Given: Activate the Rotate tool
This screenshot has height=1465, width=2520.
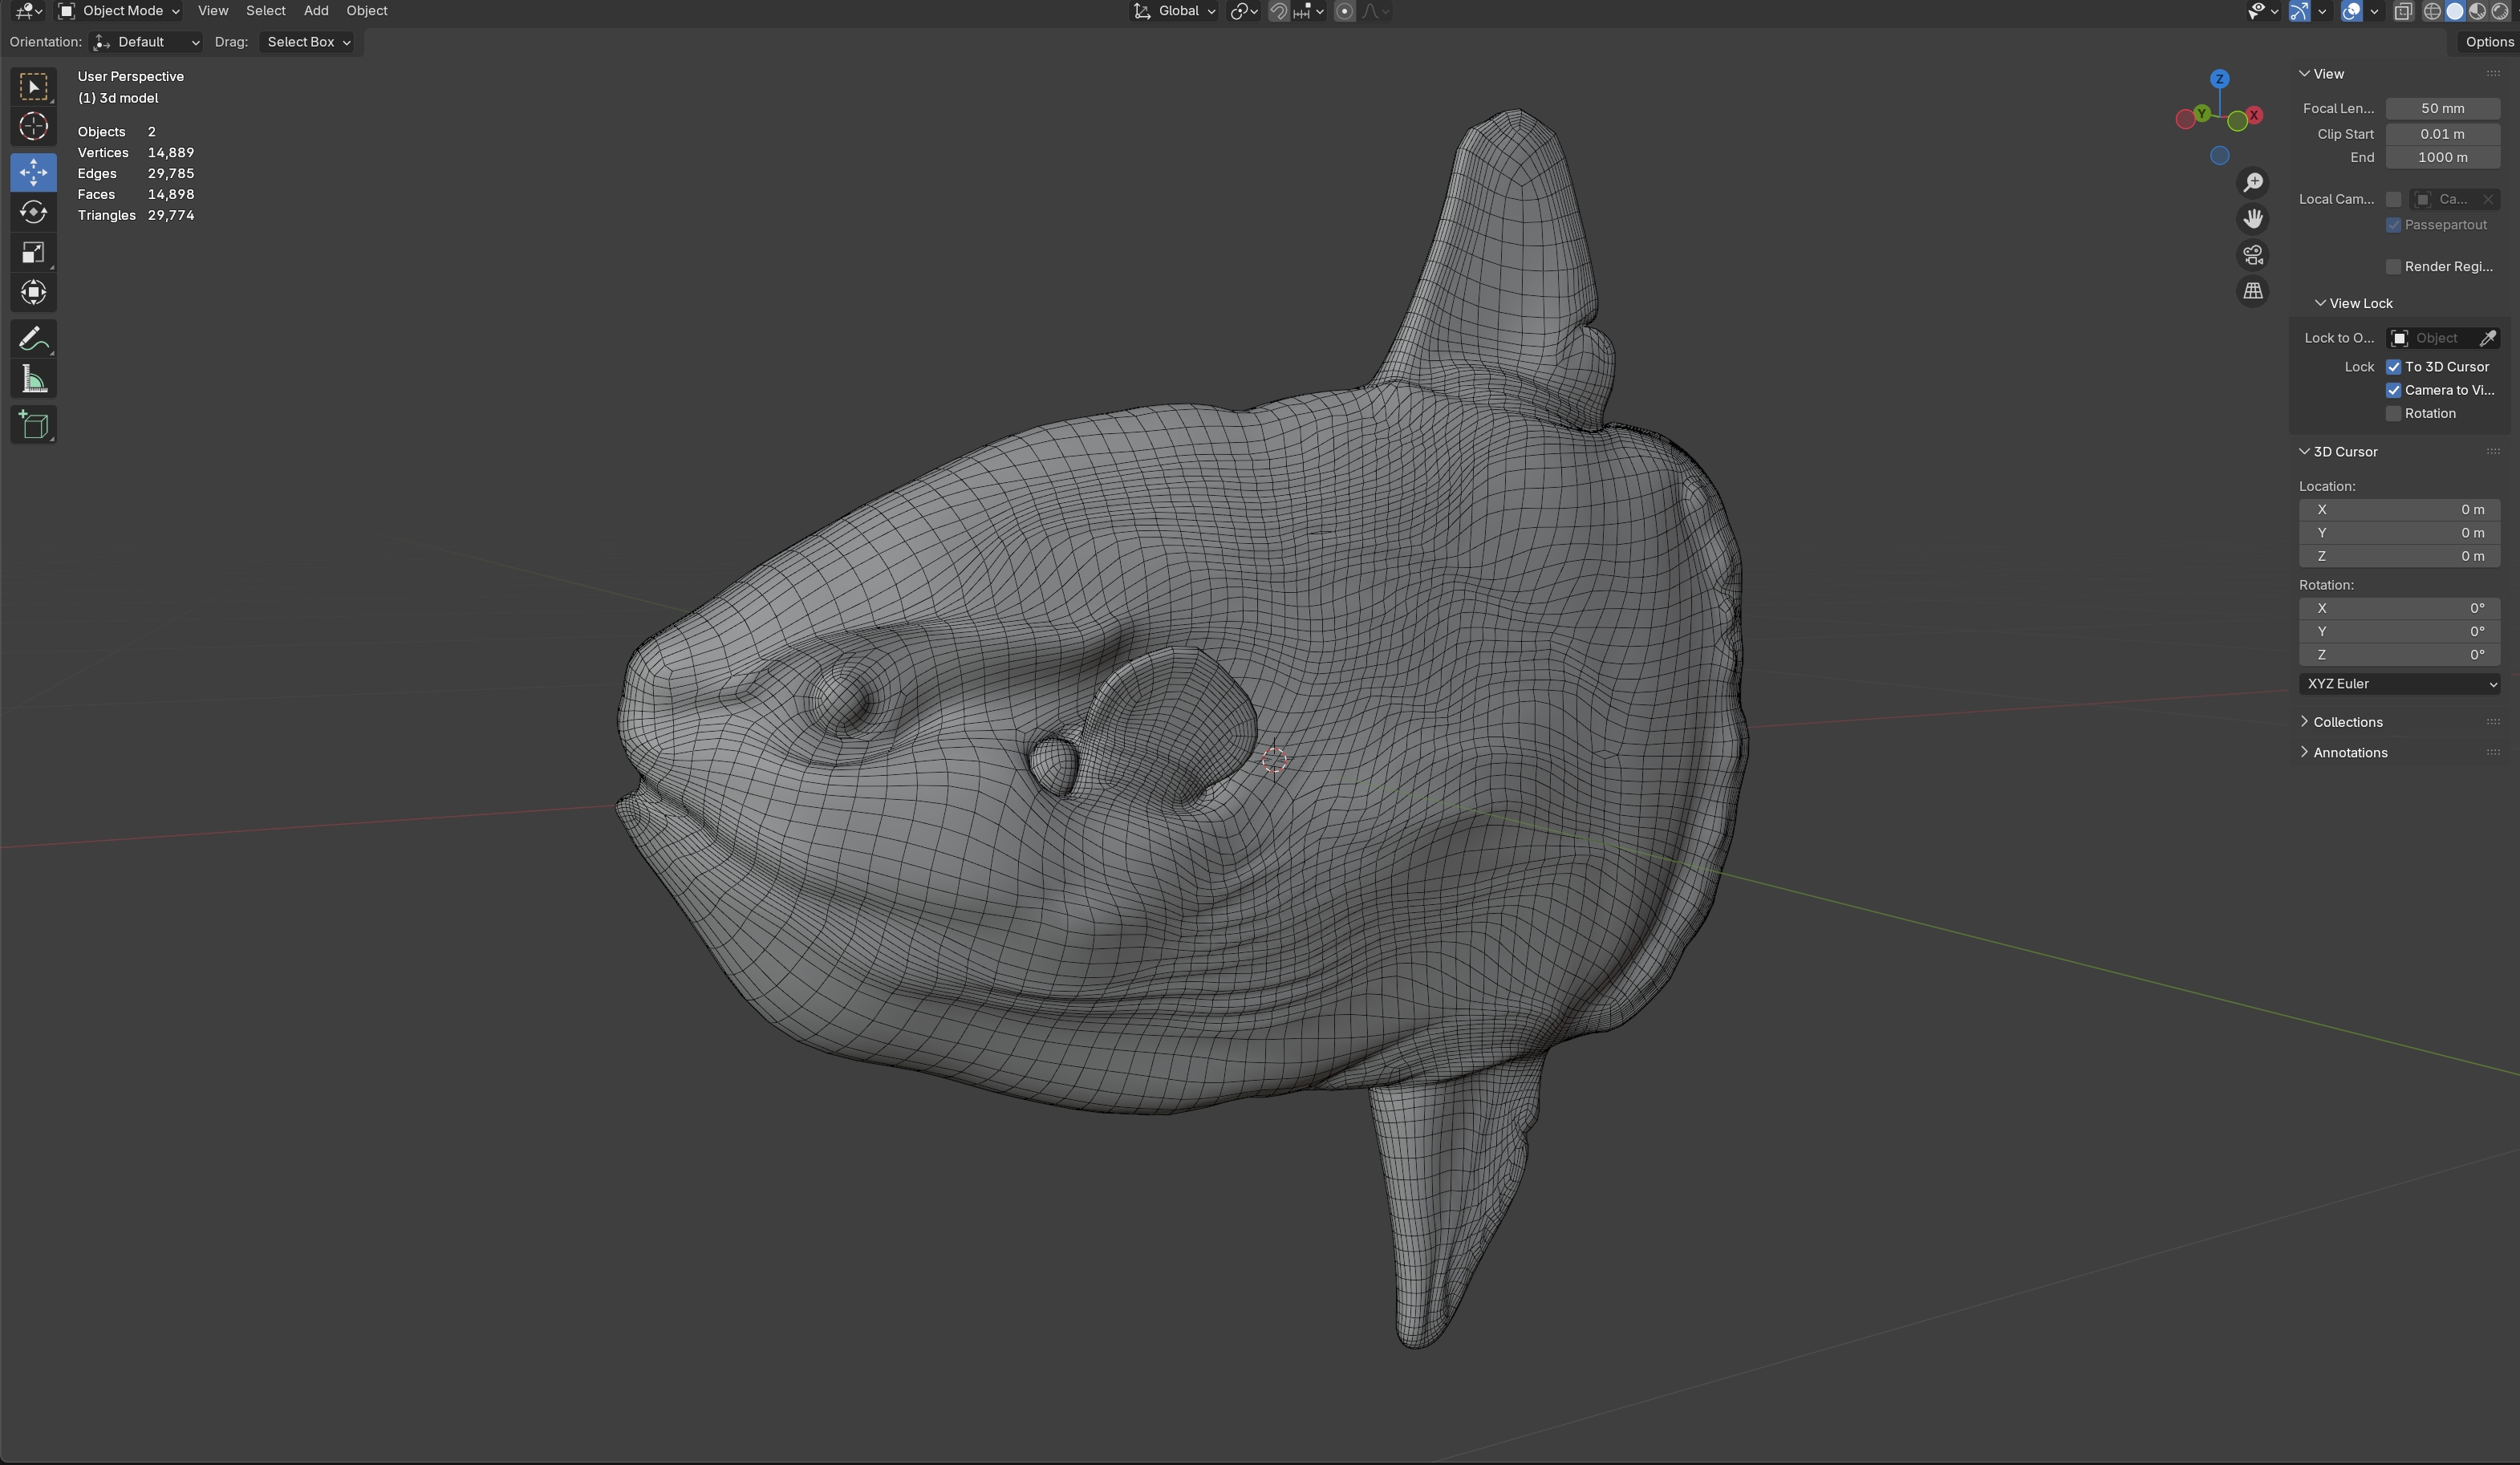Looking at the screenshot, I should [33, 212].
